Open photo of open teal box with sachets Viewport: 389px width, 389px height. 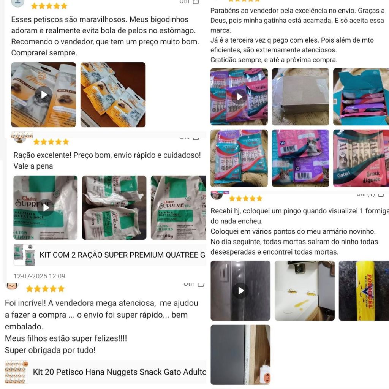point(361,97)
